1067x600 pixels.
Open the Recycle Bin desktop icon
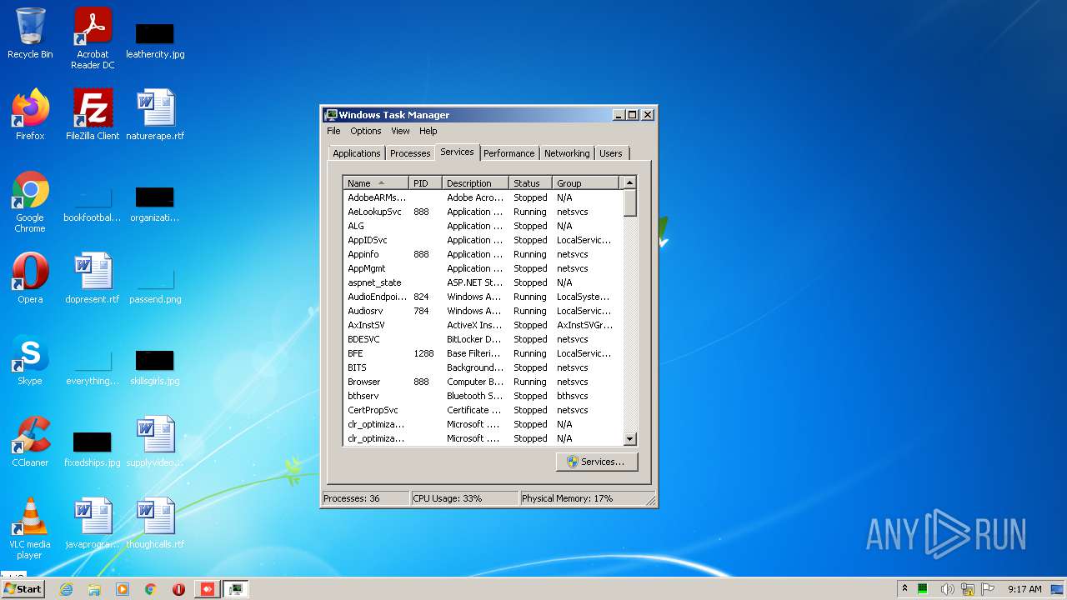[30, 33]
